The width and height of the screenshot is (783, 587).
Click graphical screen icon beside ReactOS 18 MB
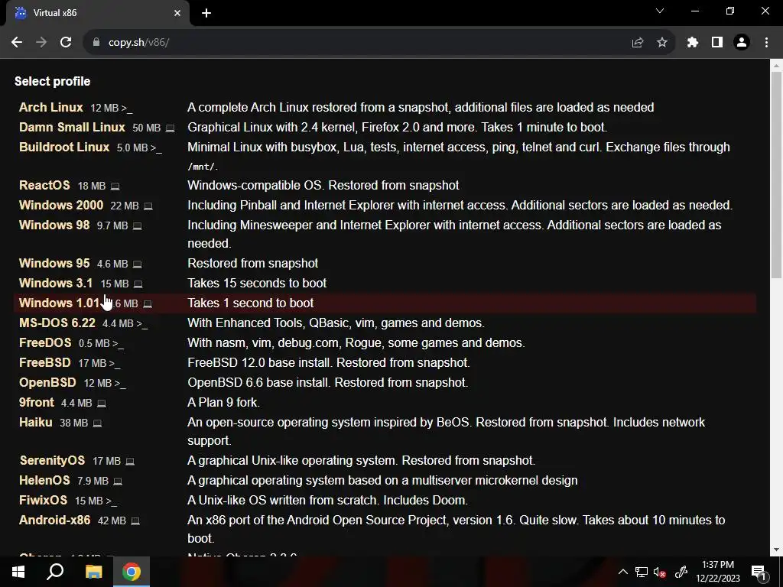115,186
